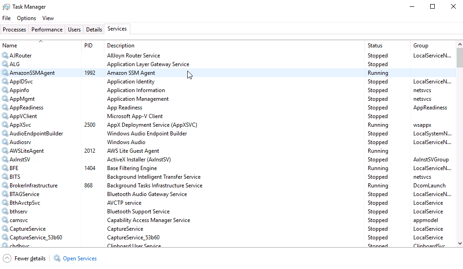Click AVCTP service description
463x269 pixels.
(x=124, y=203)
